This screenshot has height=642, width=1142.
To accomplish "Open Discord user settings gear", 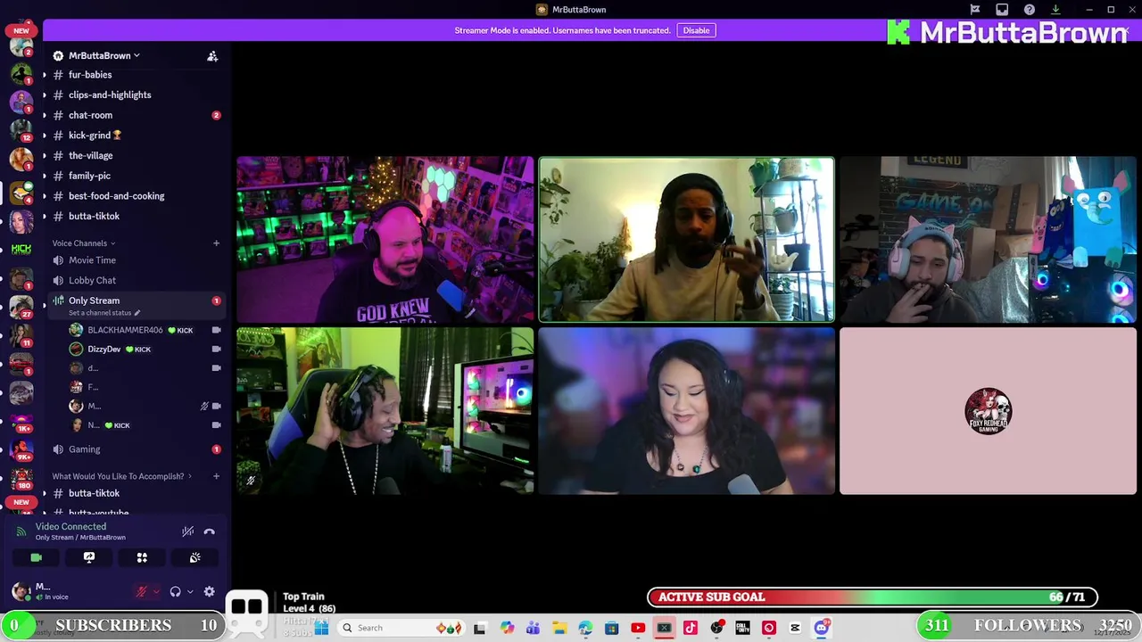I will [x=209, y=591].
